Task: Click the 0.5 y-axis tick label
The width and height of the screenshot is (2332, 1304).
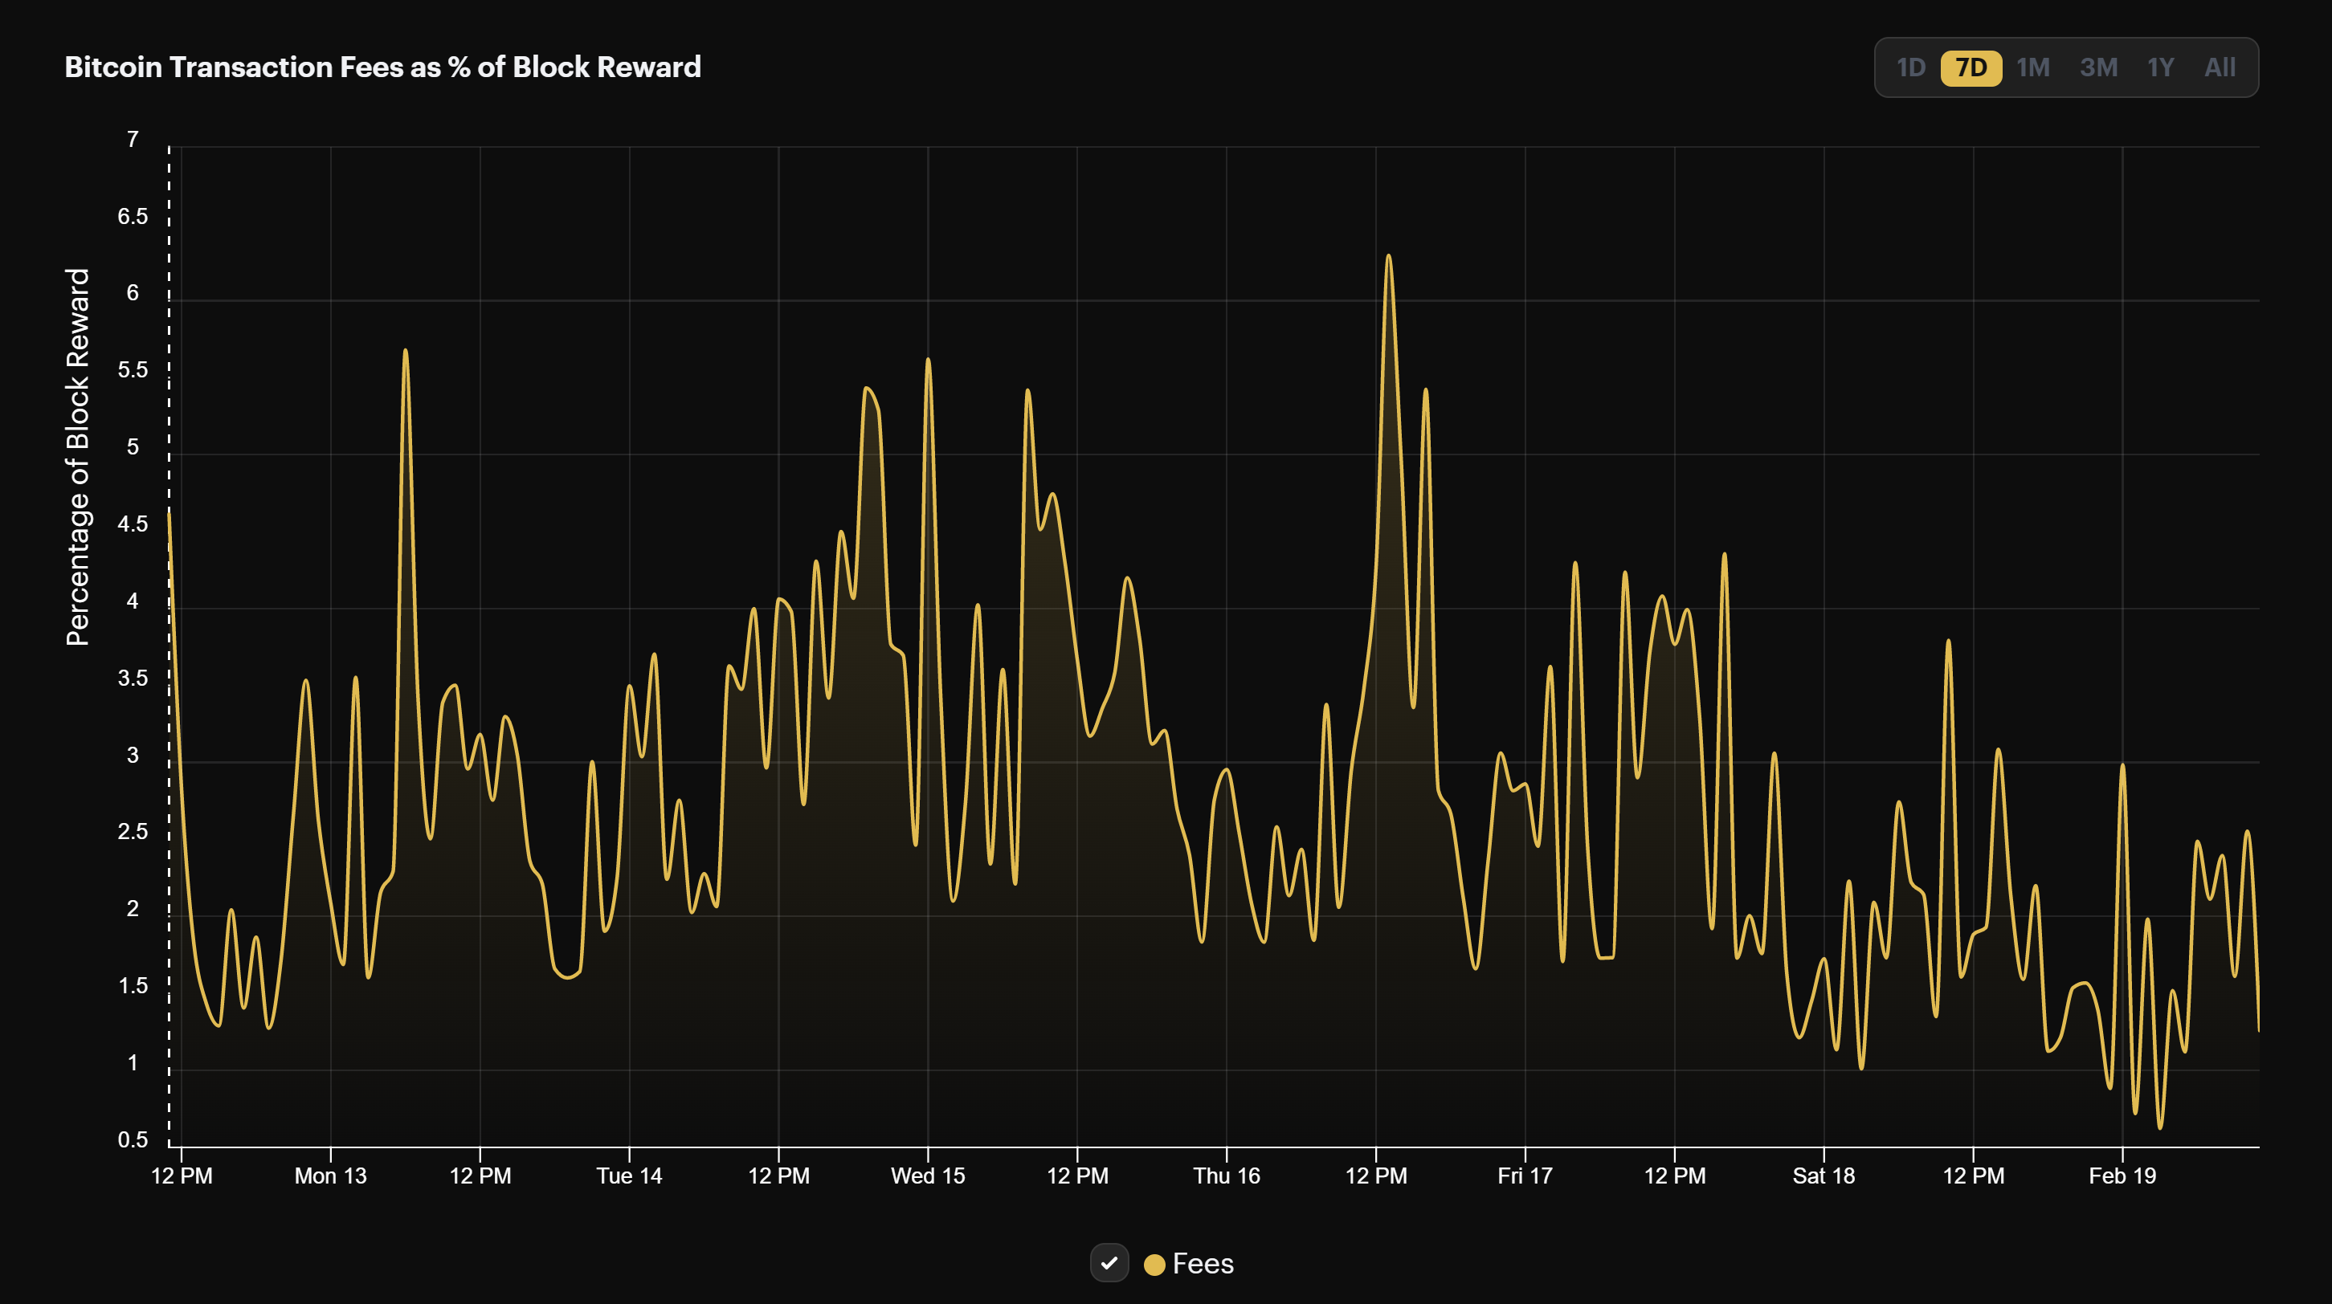Action: point(133,1139)
